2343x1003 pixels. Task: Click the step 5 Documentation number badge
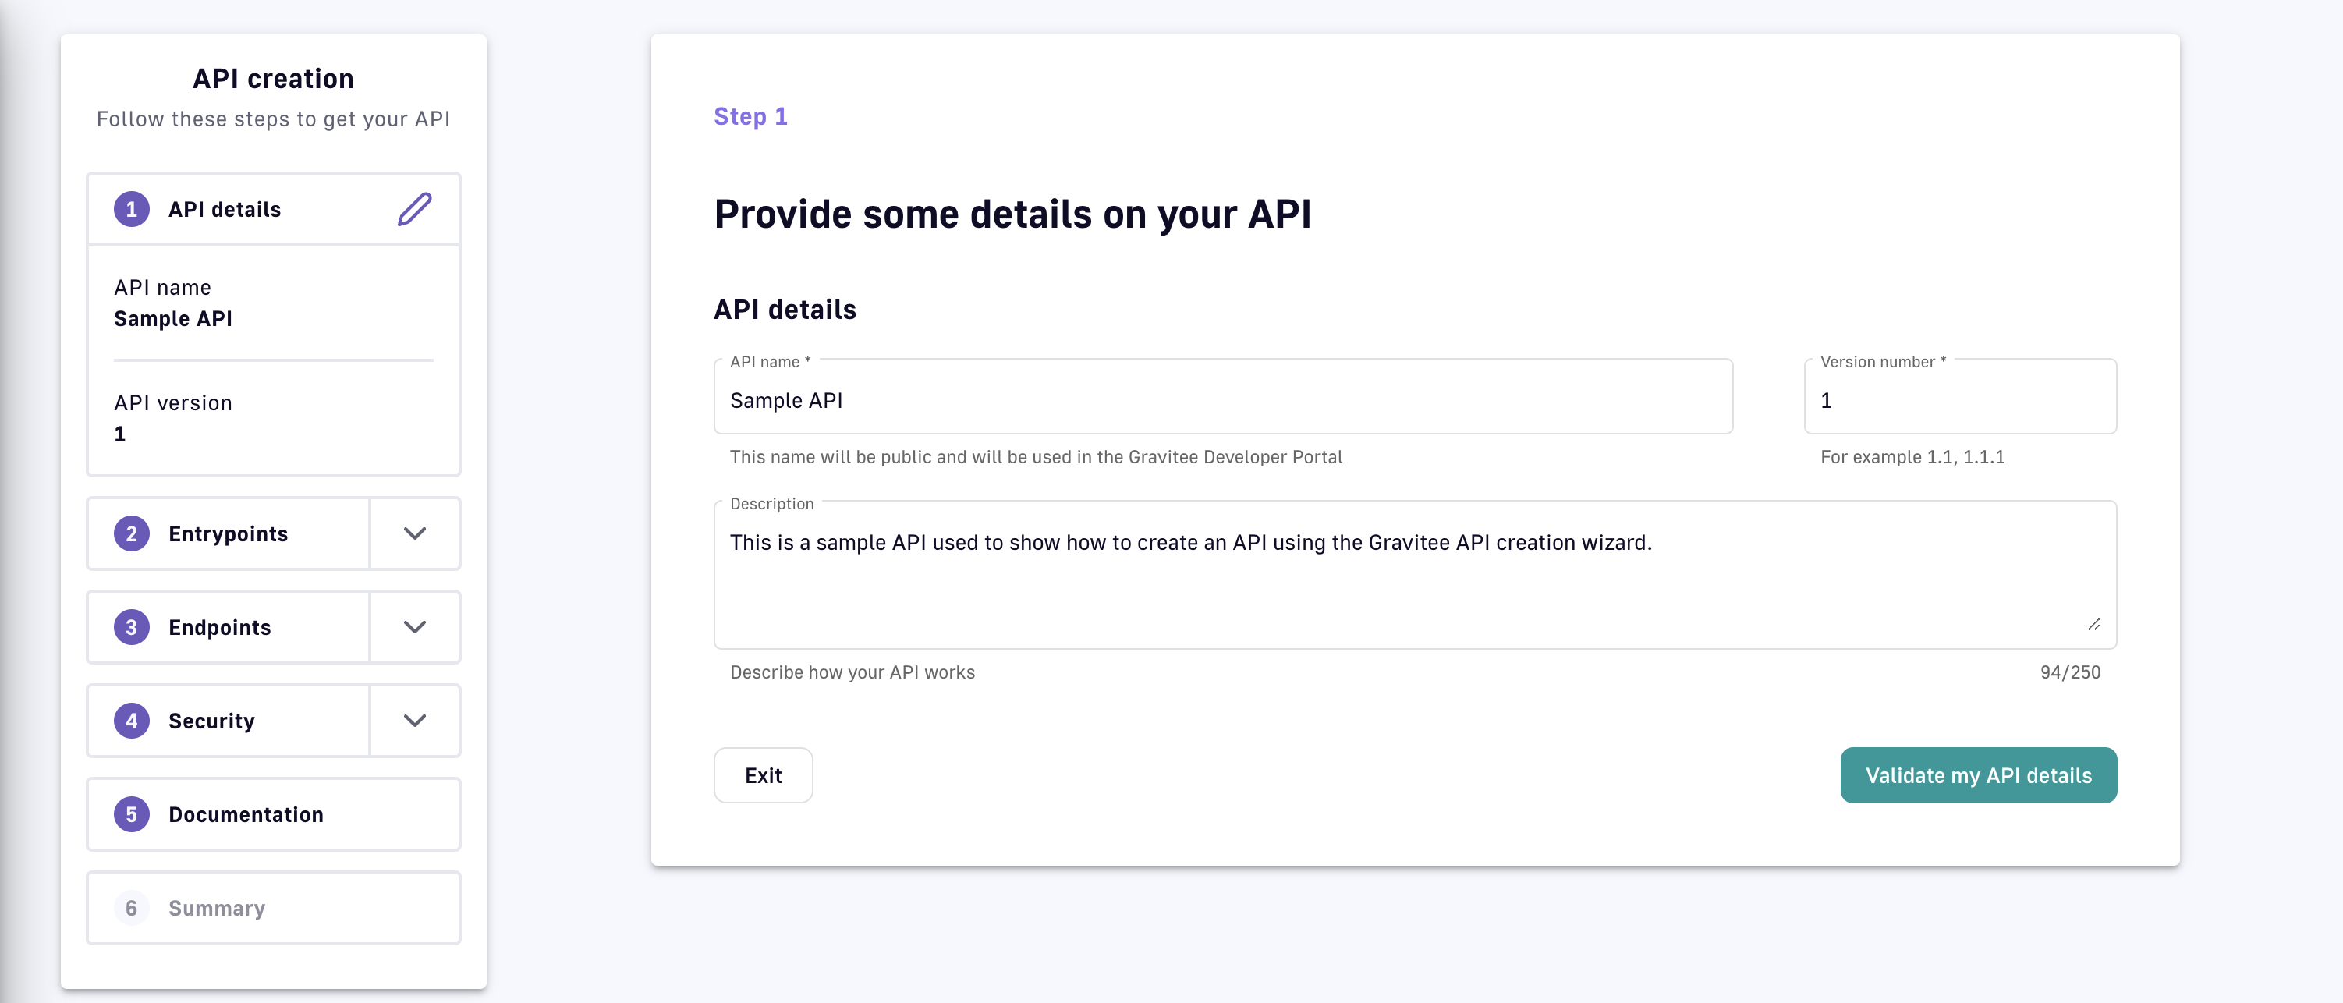(132, 815)
